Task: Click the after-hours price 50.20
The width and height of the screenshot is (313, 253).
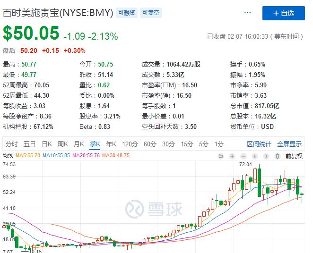Action: (x=29, y=51)
